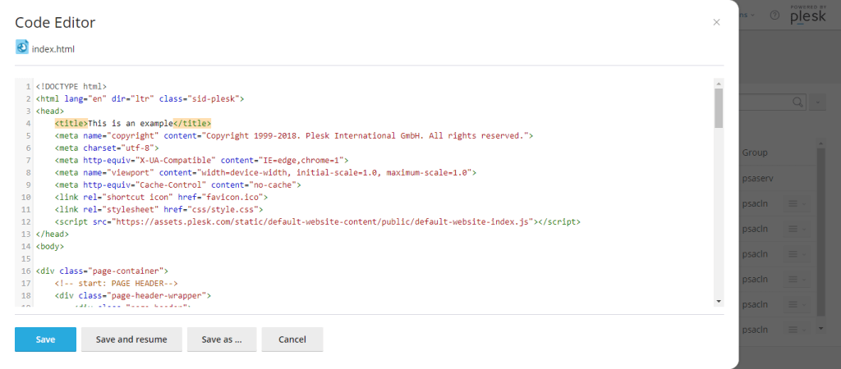Click the search magnifier icon
The image size is (841, 369).
(797, 102)
